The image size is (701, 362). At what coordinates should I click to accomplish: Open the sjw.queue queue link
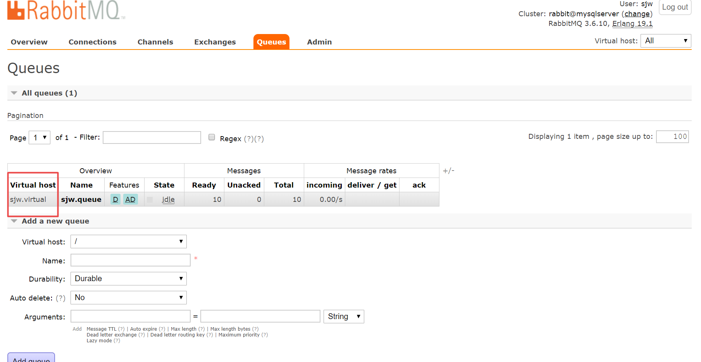point(81,200)
